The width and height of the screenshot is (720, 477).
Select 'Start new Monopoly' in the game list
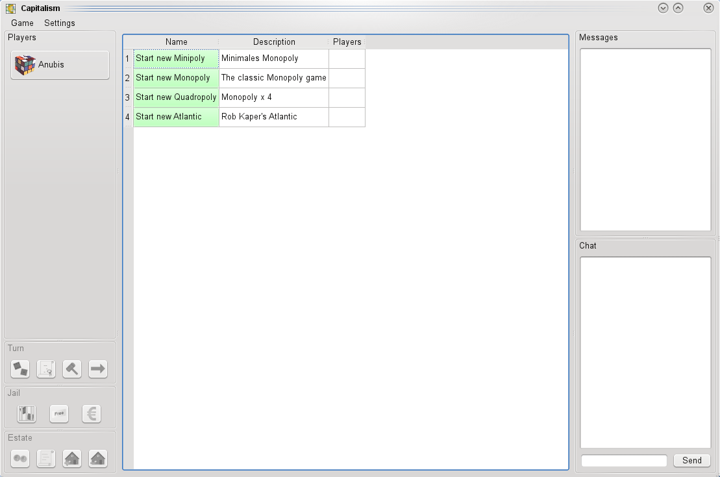click(177, 78)
